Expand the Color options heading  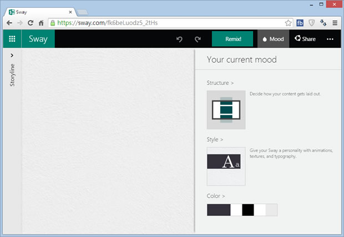click(x=215, y=196)
